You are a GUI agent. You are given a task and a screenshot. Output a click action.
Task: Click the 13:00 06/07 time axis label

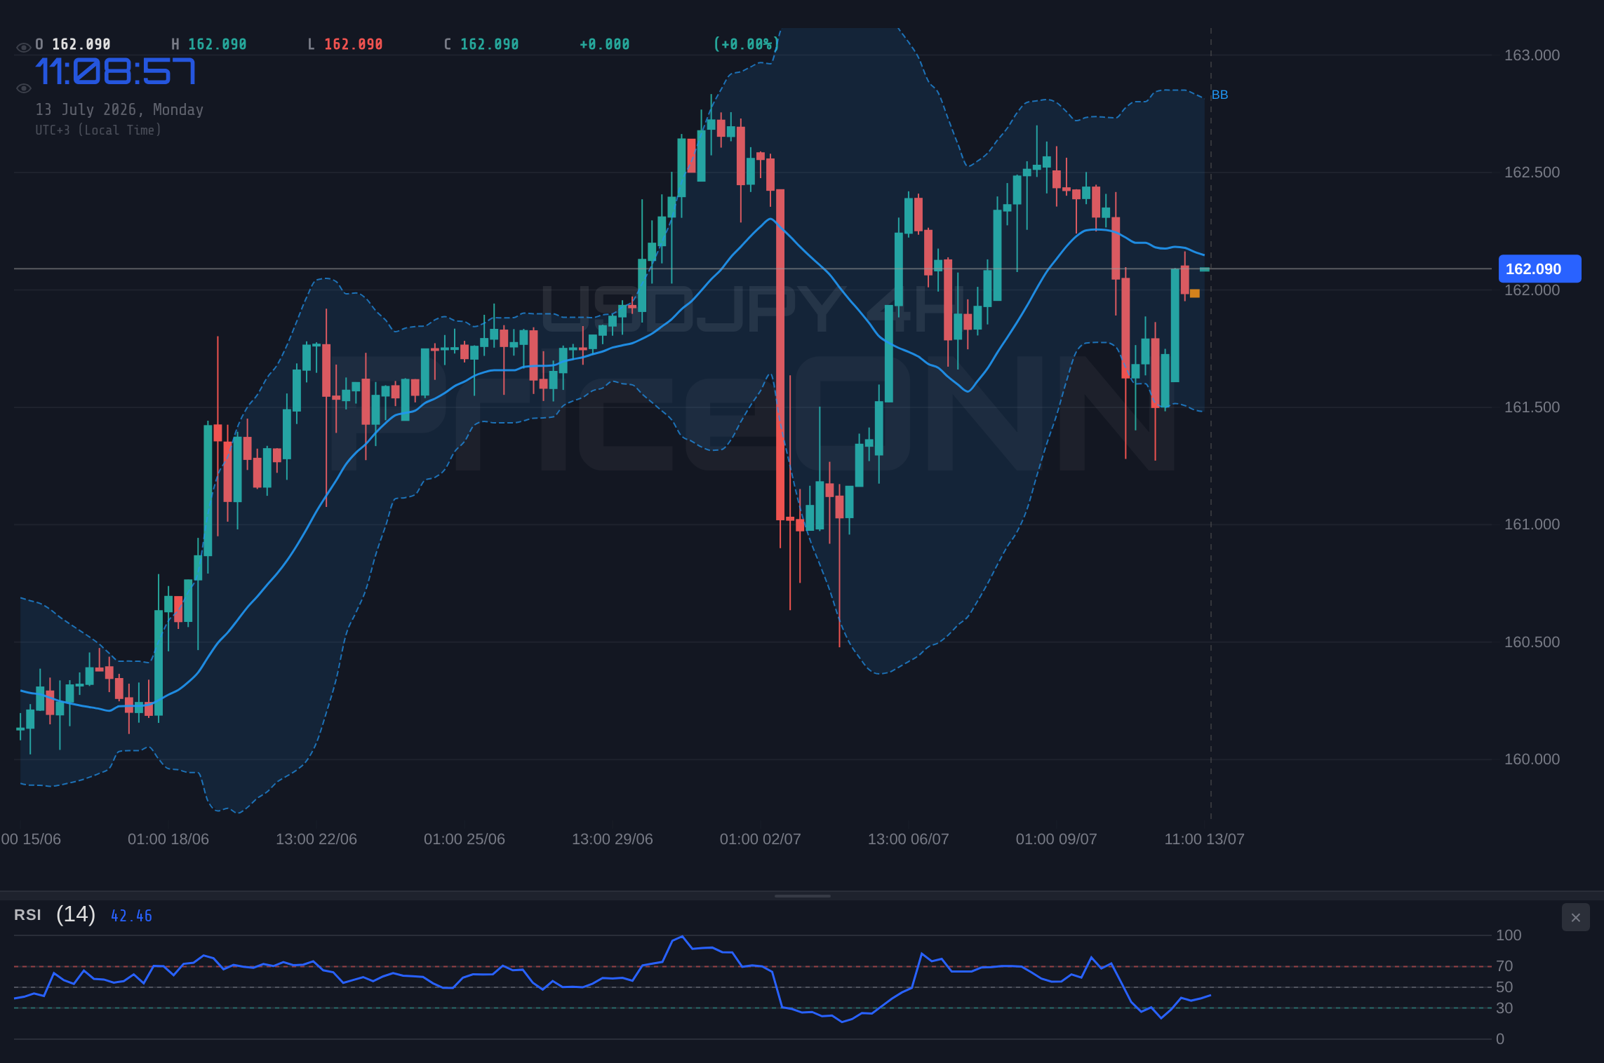pos(909,839)
